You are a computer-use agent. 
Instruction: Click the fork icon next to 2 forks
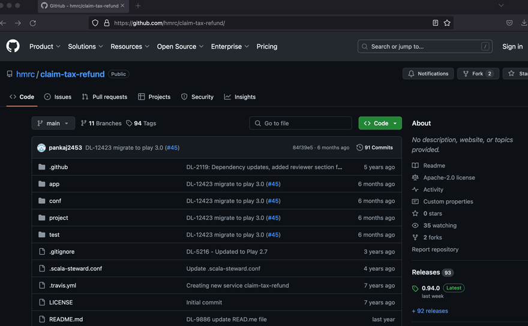(x=415, y=237)
